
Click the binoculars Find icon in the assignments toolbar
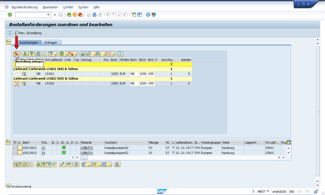click(x=38, y=54)
